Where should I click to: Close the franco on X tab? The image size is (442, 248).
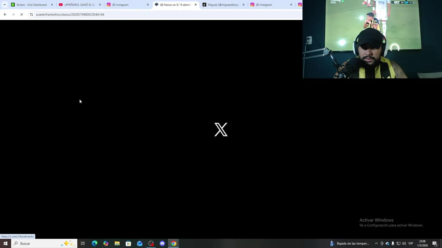pyautogui.click(x=195, y=5)
